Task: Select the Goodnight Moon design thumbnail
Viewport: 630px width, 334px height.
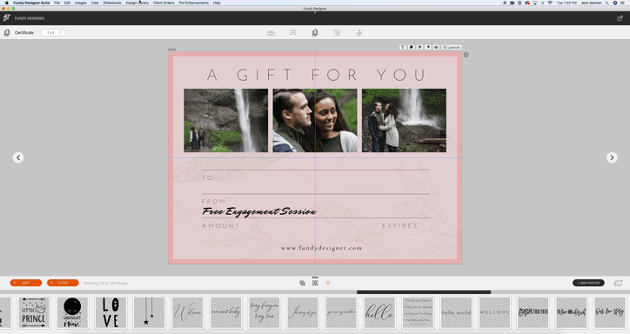Action: [x=72, y=313]
